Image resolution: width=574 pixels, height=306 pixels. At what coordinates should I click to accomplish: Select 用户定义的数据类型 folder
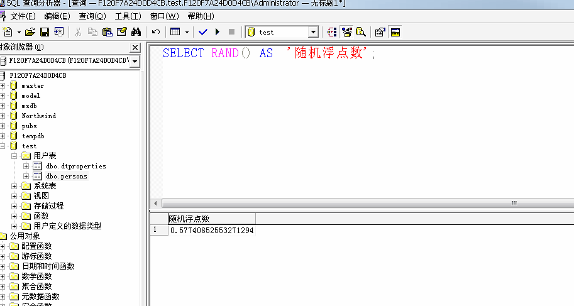[67, 226]
